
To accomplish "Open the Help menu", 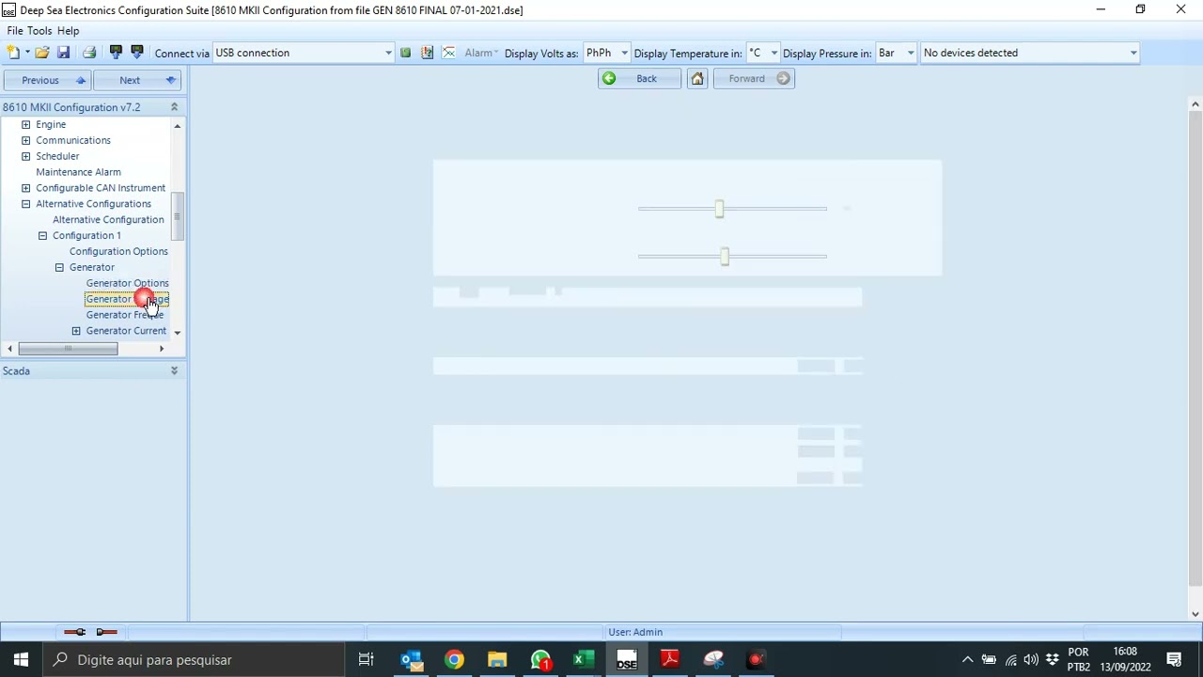I will (x=68, y=31).
